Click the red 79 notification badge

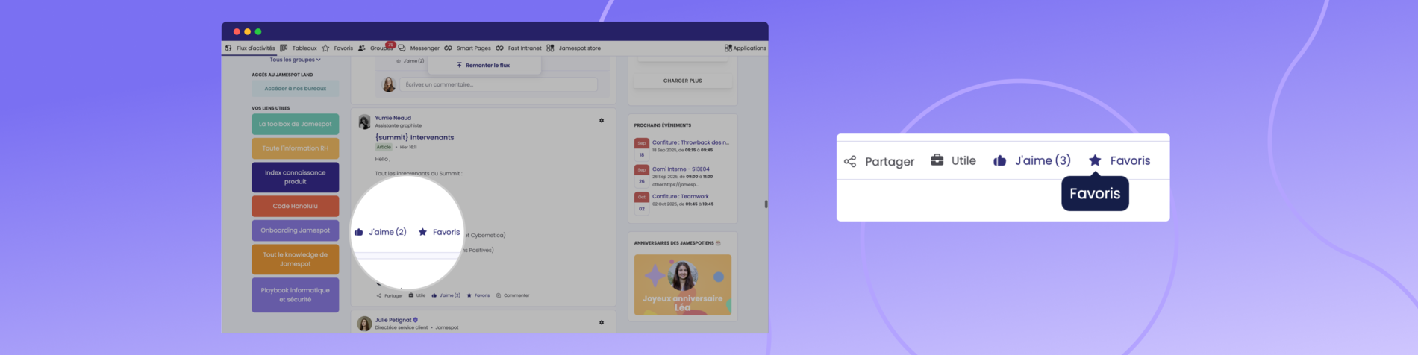point(390,45)
